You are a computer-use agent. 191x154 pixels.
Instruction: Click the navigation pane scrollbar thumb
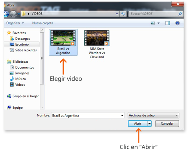pos(42,58)
